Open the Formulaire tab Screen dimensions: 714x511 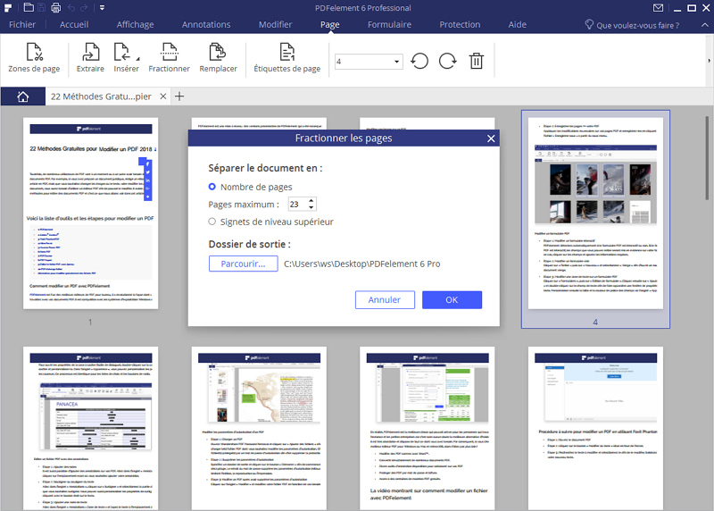click(389, 25)
